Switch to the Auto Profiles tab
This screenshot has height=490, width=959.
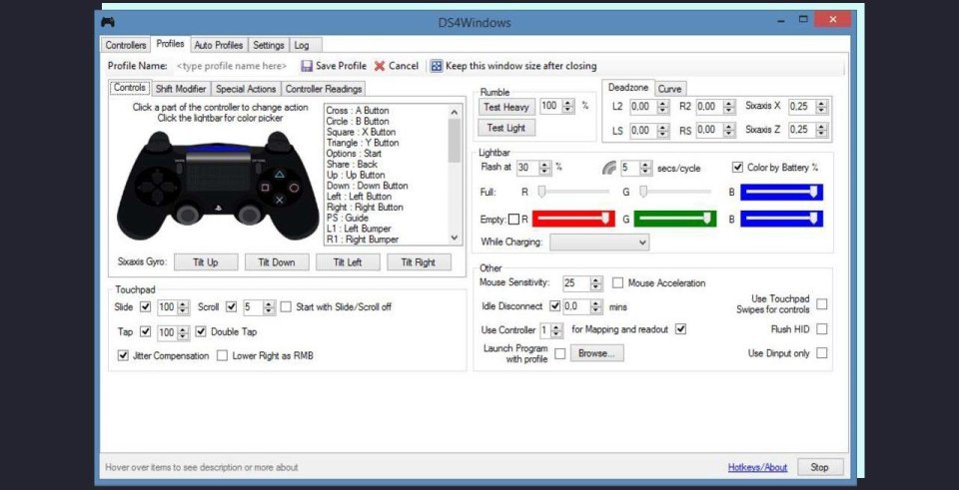(218, 45)
